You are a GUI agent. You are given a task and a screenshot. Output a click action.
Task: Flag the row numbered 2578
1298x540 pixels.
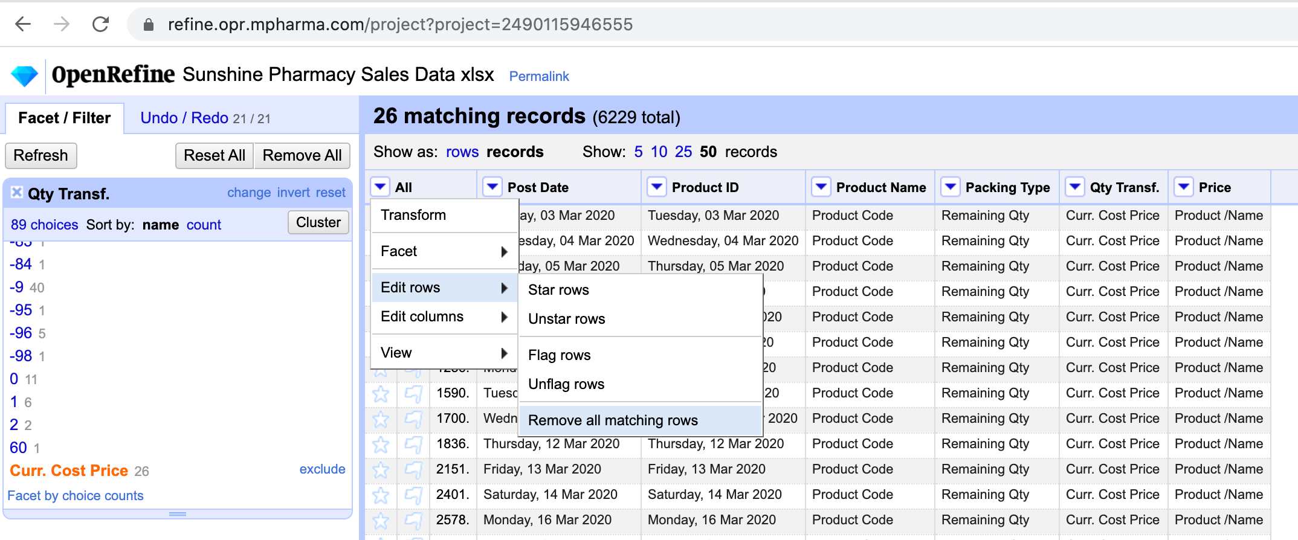pos(413,521)
